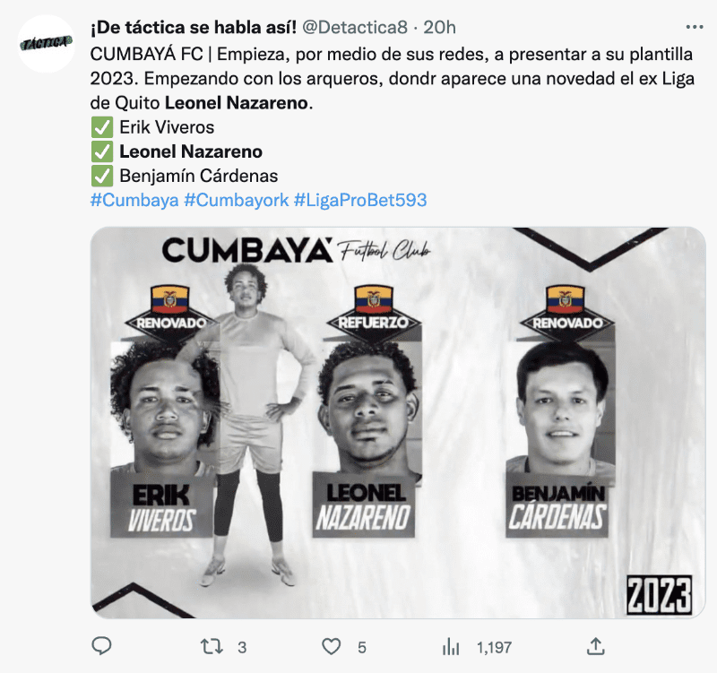
Task: Click Erik Viveros portrait in image
Action: pos(163,407)
